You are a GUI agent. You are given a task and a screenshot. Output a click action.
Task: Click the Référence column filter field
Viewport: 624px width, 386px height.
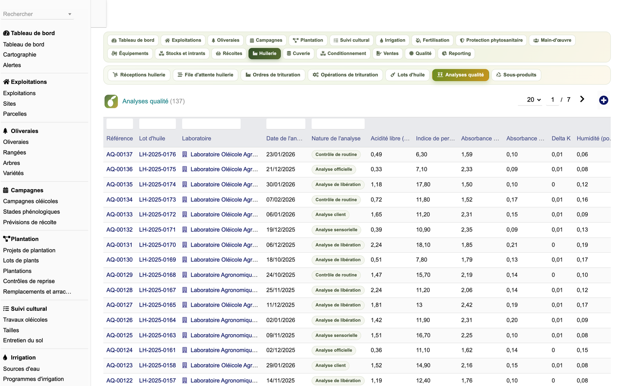(120, 123)
